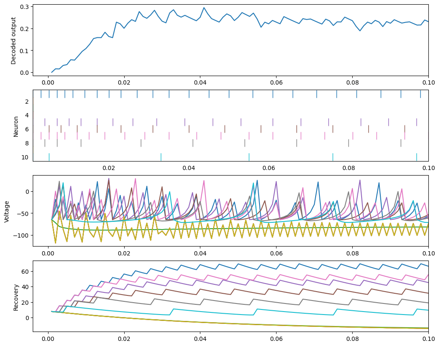Select the 0 tick on the Voltage axis
Viewport: 439px width, 346px height.
click(27, 192)
